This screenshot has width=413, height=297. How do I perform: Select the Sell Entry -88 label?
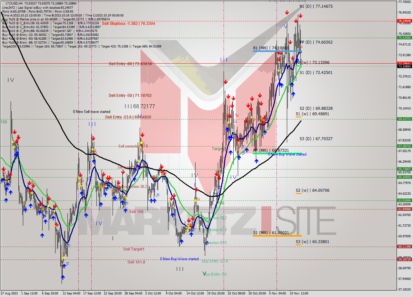click(x=130, y=64)
